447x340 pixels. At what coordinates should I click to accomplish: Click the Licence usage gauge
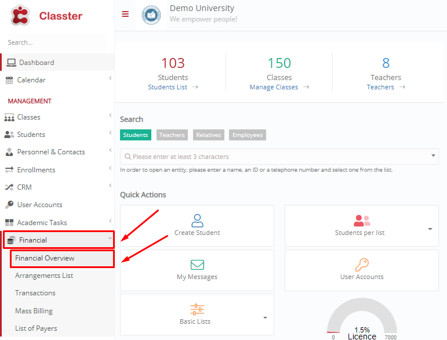(x=362, y=319)
